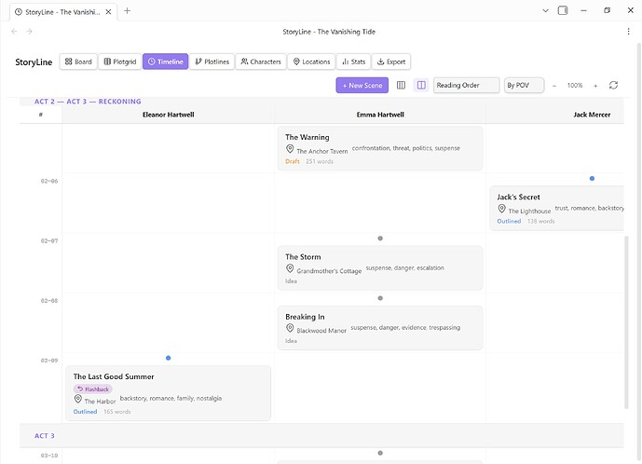Click location pin icon for The Anchor Tavern
The width and height of the screenshot is (642, 464).
click(290, 149)
